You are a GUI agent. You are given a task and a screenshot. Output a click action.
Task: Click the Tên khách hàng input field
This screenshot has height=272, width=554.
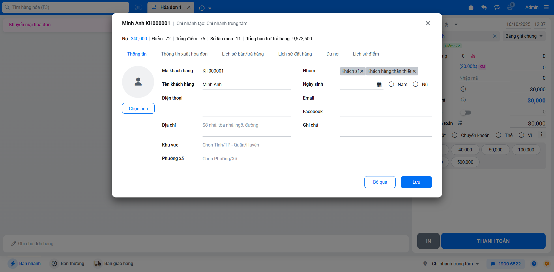pos(246,84)
